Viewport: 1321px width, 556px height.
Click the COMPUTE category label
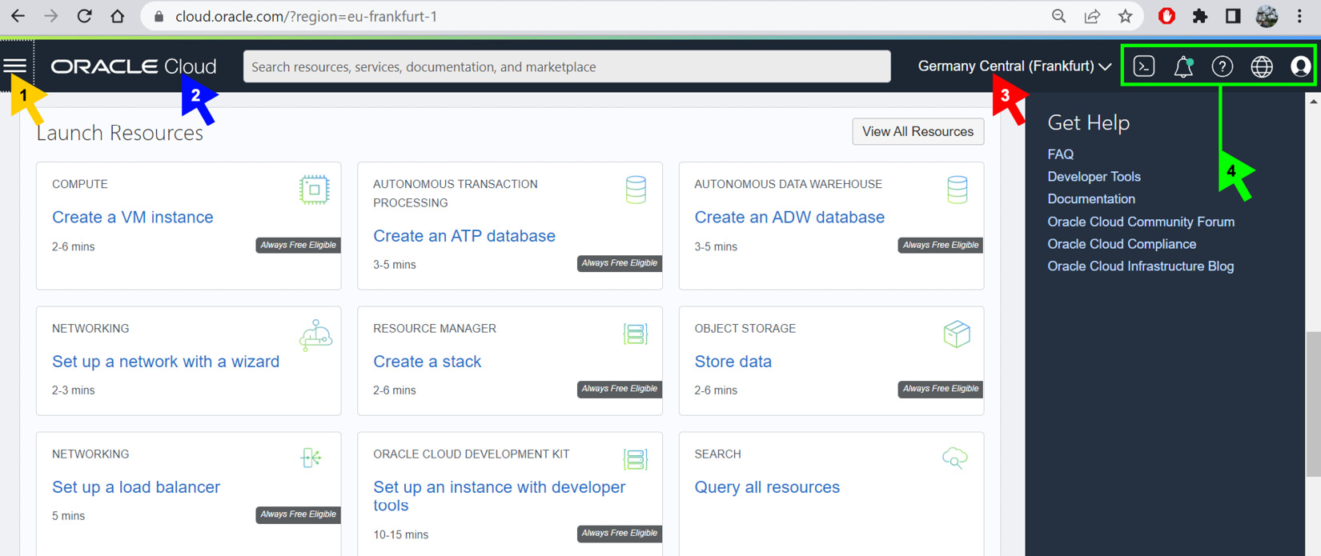(80, 184)
